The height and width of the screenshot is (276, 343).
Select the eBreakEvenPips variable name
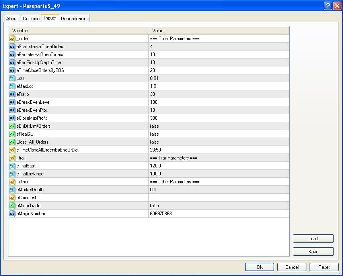[x=32, y=110]
